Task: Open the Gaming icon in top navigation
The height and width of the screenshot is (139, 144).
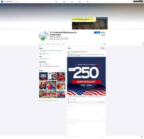Action: 88,2
